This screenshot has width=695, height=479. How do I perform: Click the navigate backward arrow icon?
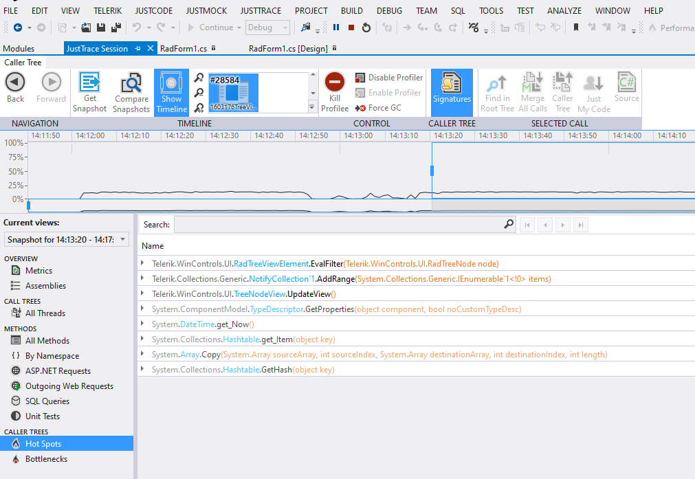pos(18,27)
